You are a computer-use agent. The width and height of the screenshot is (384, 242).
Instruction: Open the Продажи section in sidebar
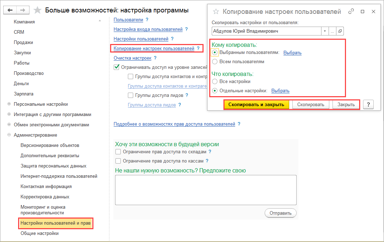pos(23,43)
